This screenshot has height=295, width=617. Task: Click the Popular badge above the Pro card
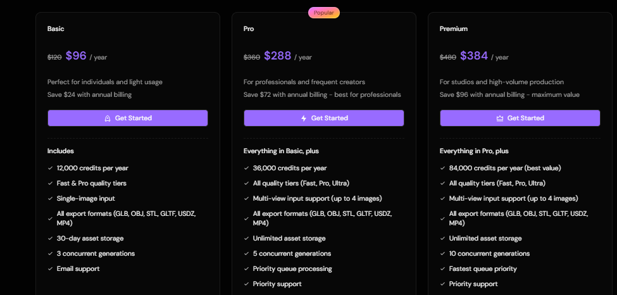pyautogui.click(x=324, y=13)
